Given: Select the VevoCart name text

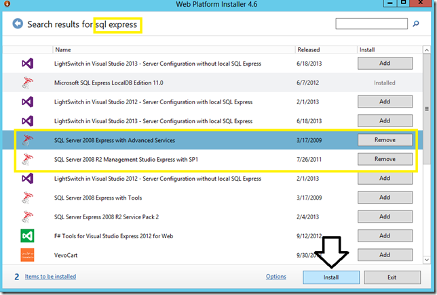Looking at the screenshot, I should 66,255.
